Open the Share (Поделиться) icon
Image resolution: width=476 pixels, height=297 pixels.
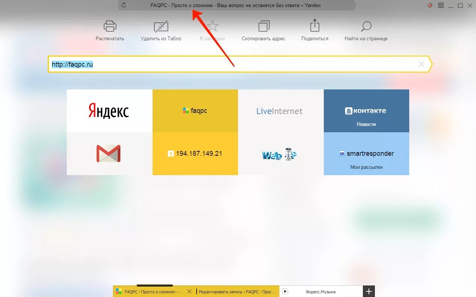pos(315,26)
